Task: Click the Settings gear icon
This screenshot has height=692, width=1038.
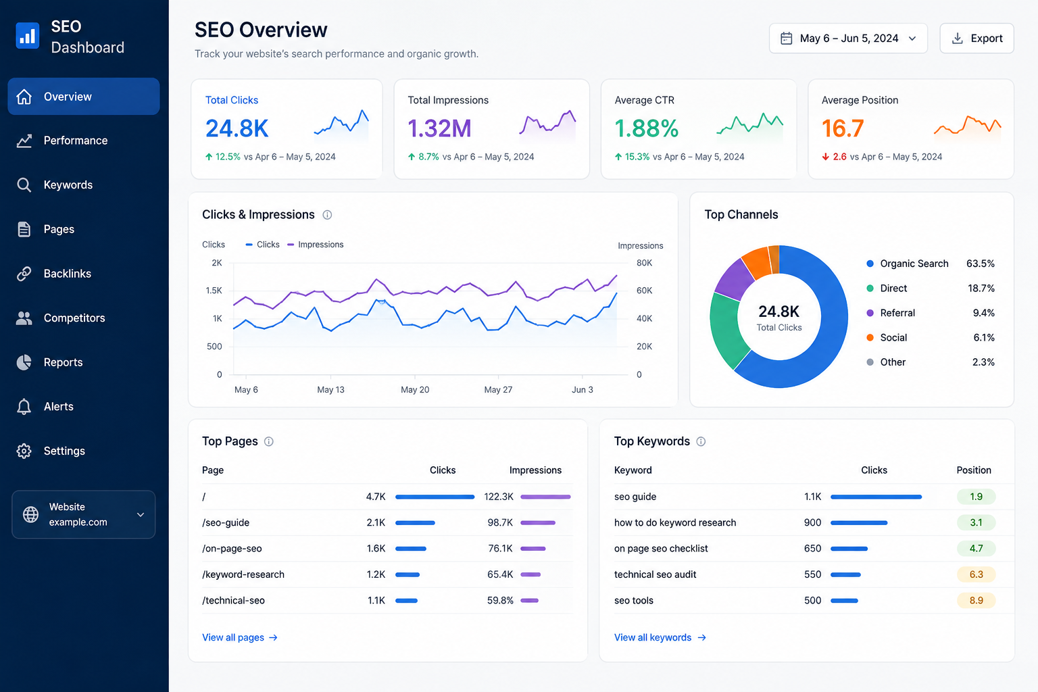Action: [x=24, y=451]
